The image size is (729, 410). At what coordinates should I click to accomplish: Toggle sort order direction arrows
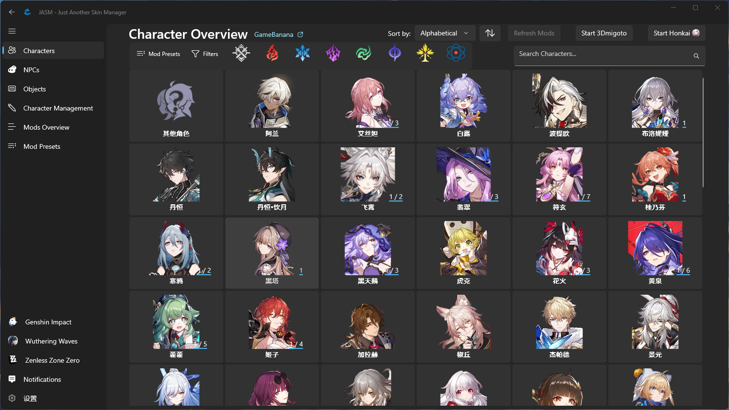[490, 33]
